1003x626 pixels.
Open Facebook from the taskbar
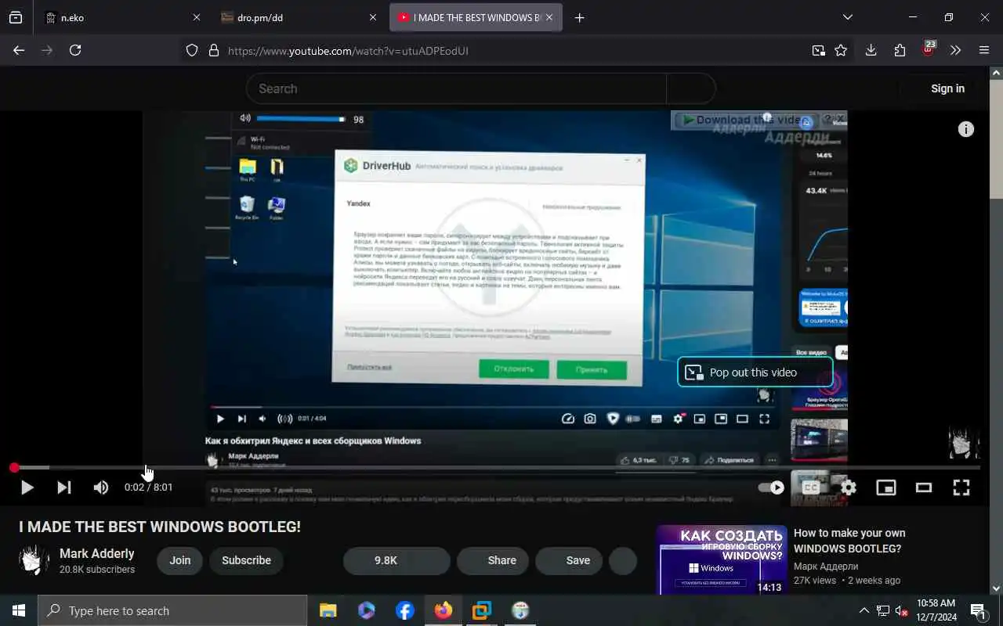[x=405, y=610]
